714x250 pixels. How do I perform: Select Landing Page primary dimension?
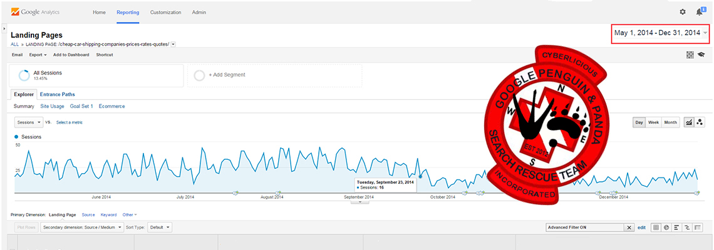point(63,214)
